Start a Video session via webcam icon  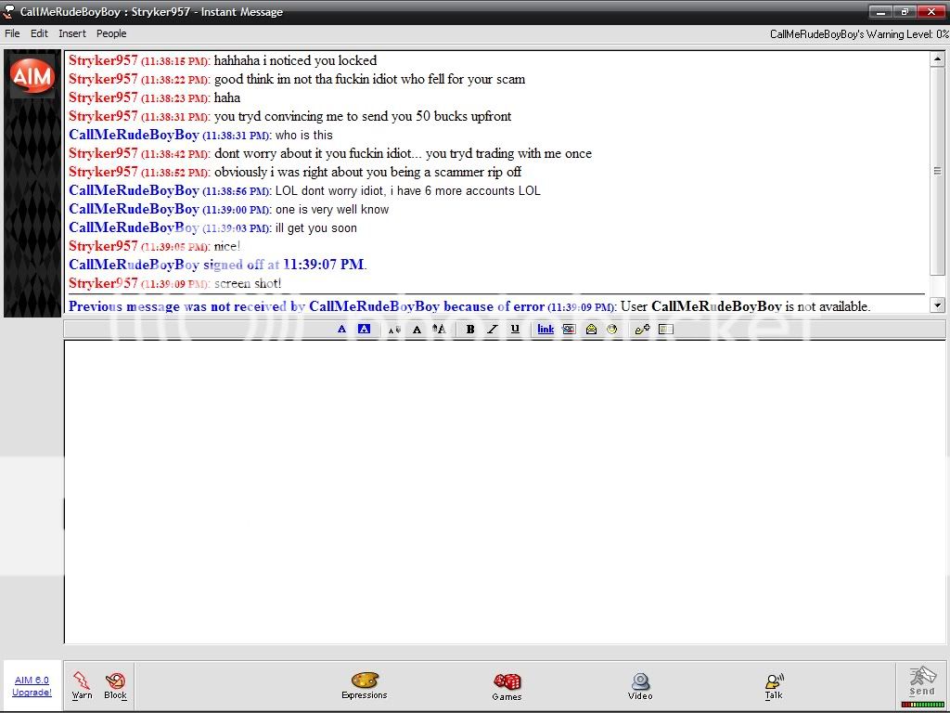[x=640, y=682]
